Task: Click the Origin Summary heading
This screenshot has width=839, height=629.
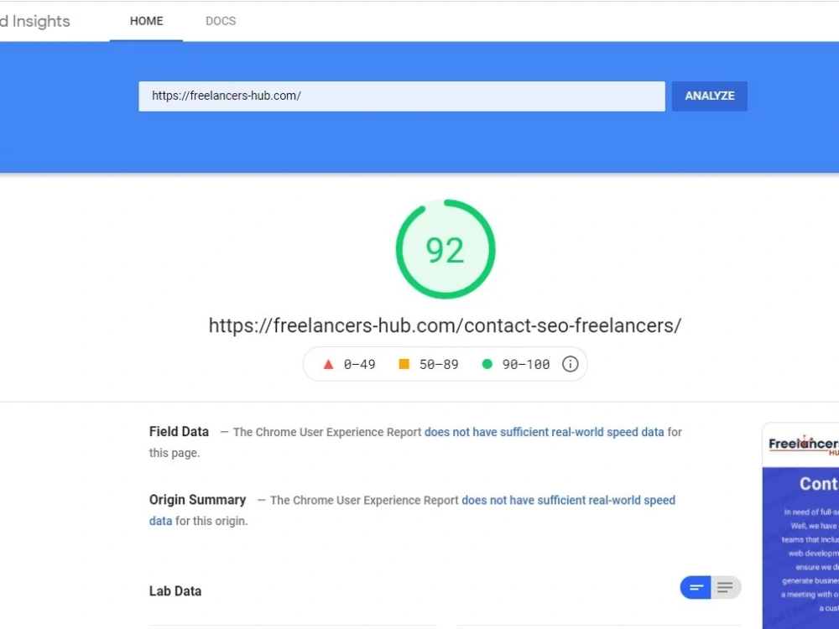Action: [x=197, y=500]
